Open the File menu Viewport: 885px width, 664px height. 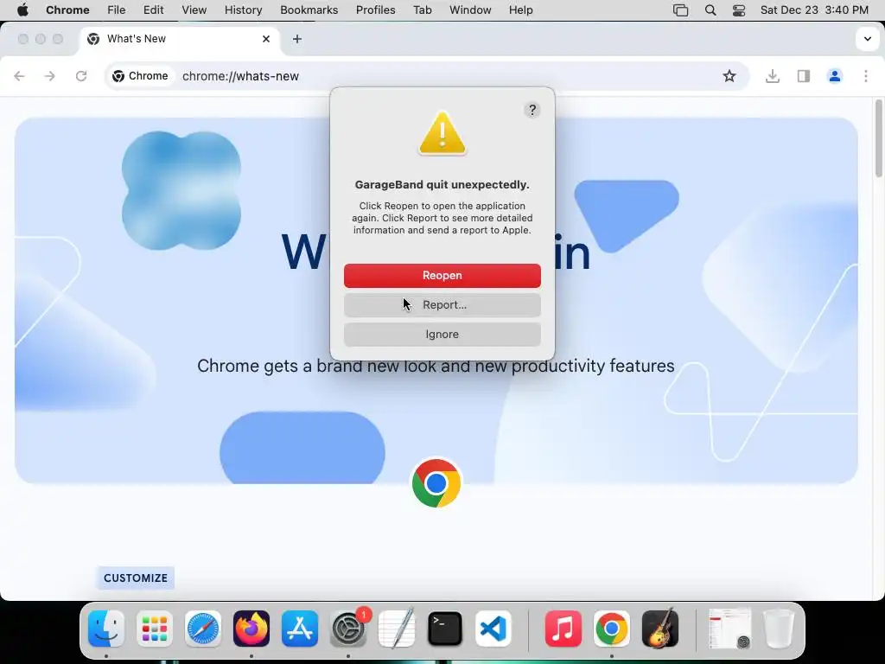[117, 10]
